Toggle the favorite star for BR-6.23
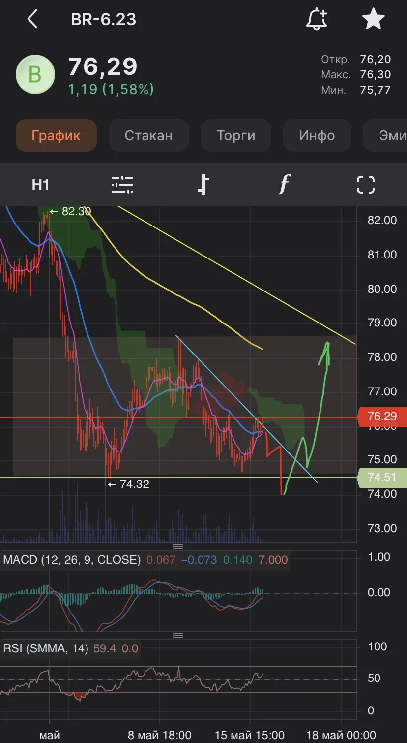407x743 pixels. (373, 20)
